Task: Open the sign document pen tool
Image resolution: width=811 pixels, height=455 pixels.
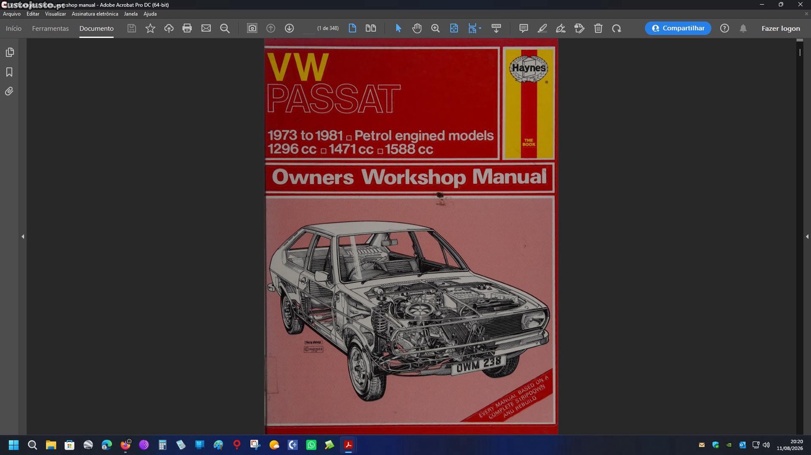Action: (561, 29)
